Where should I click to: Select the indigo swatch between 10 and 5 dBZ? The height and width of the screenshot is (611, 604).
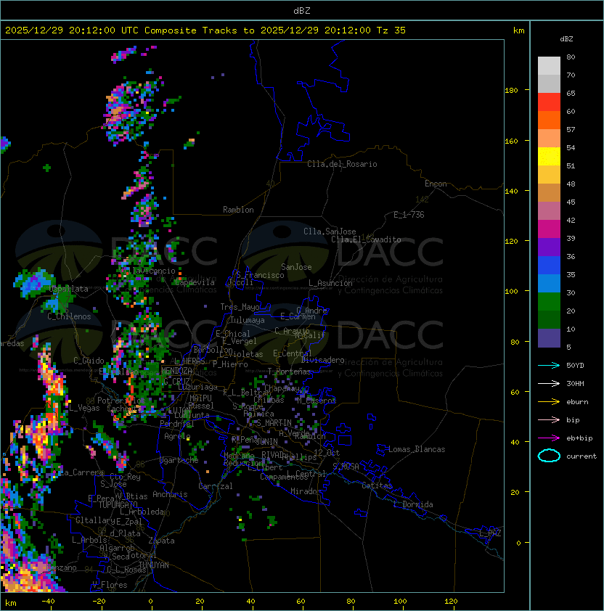click(x=549, y=338)
